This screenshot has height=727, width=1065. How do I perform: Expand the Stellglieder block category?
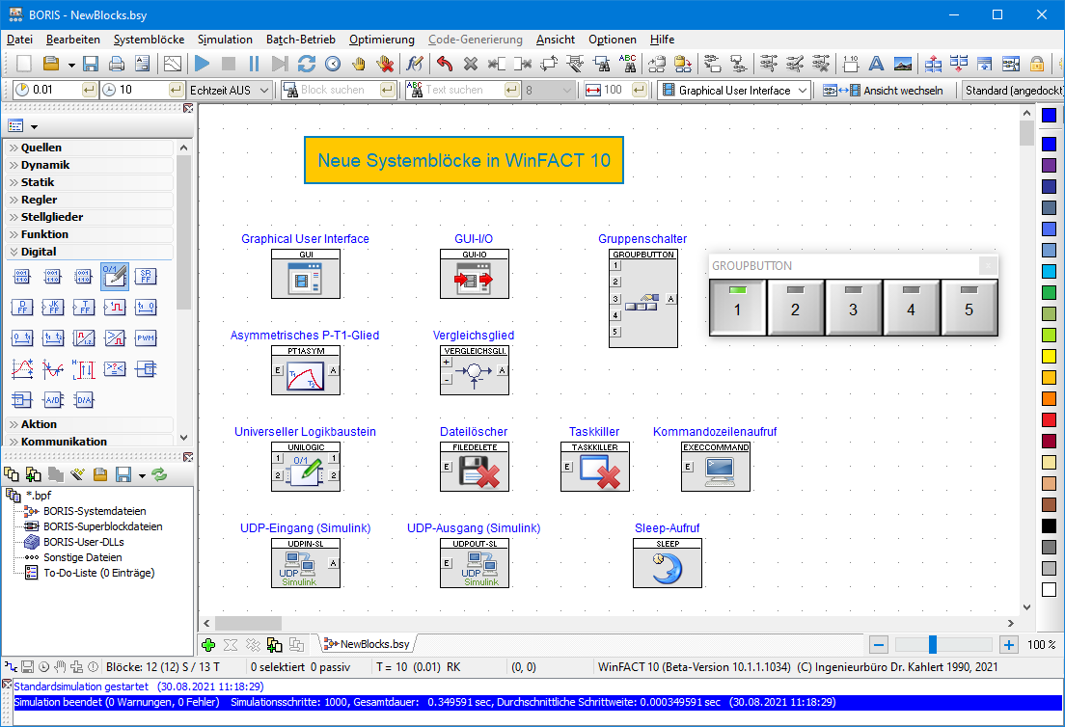pos(89,217)
